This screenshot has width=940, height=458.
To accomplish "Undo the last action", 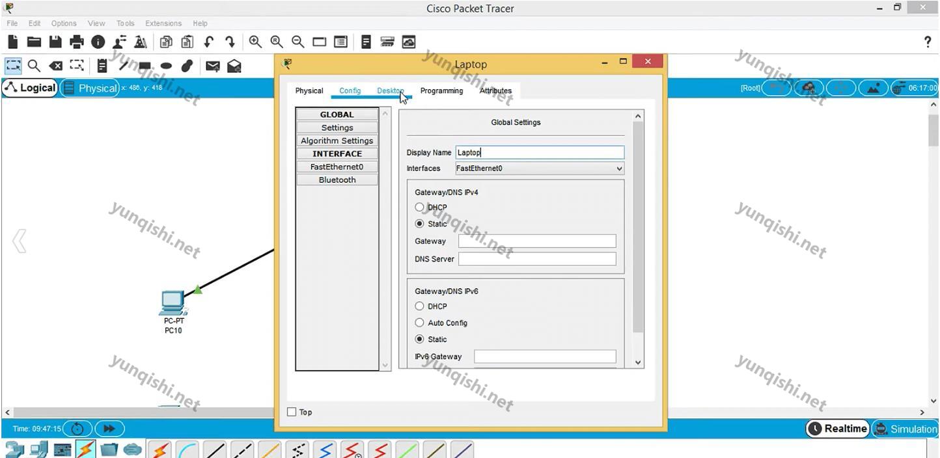I will [x=208, y=42].
